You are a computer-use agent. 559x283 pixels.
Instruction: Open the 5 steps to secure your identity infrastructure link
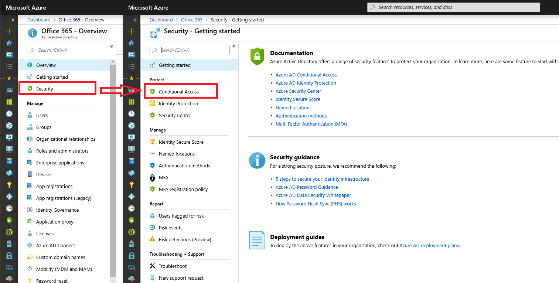click(x=322, y=179)
